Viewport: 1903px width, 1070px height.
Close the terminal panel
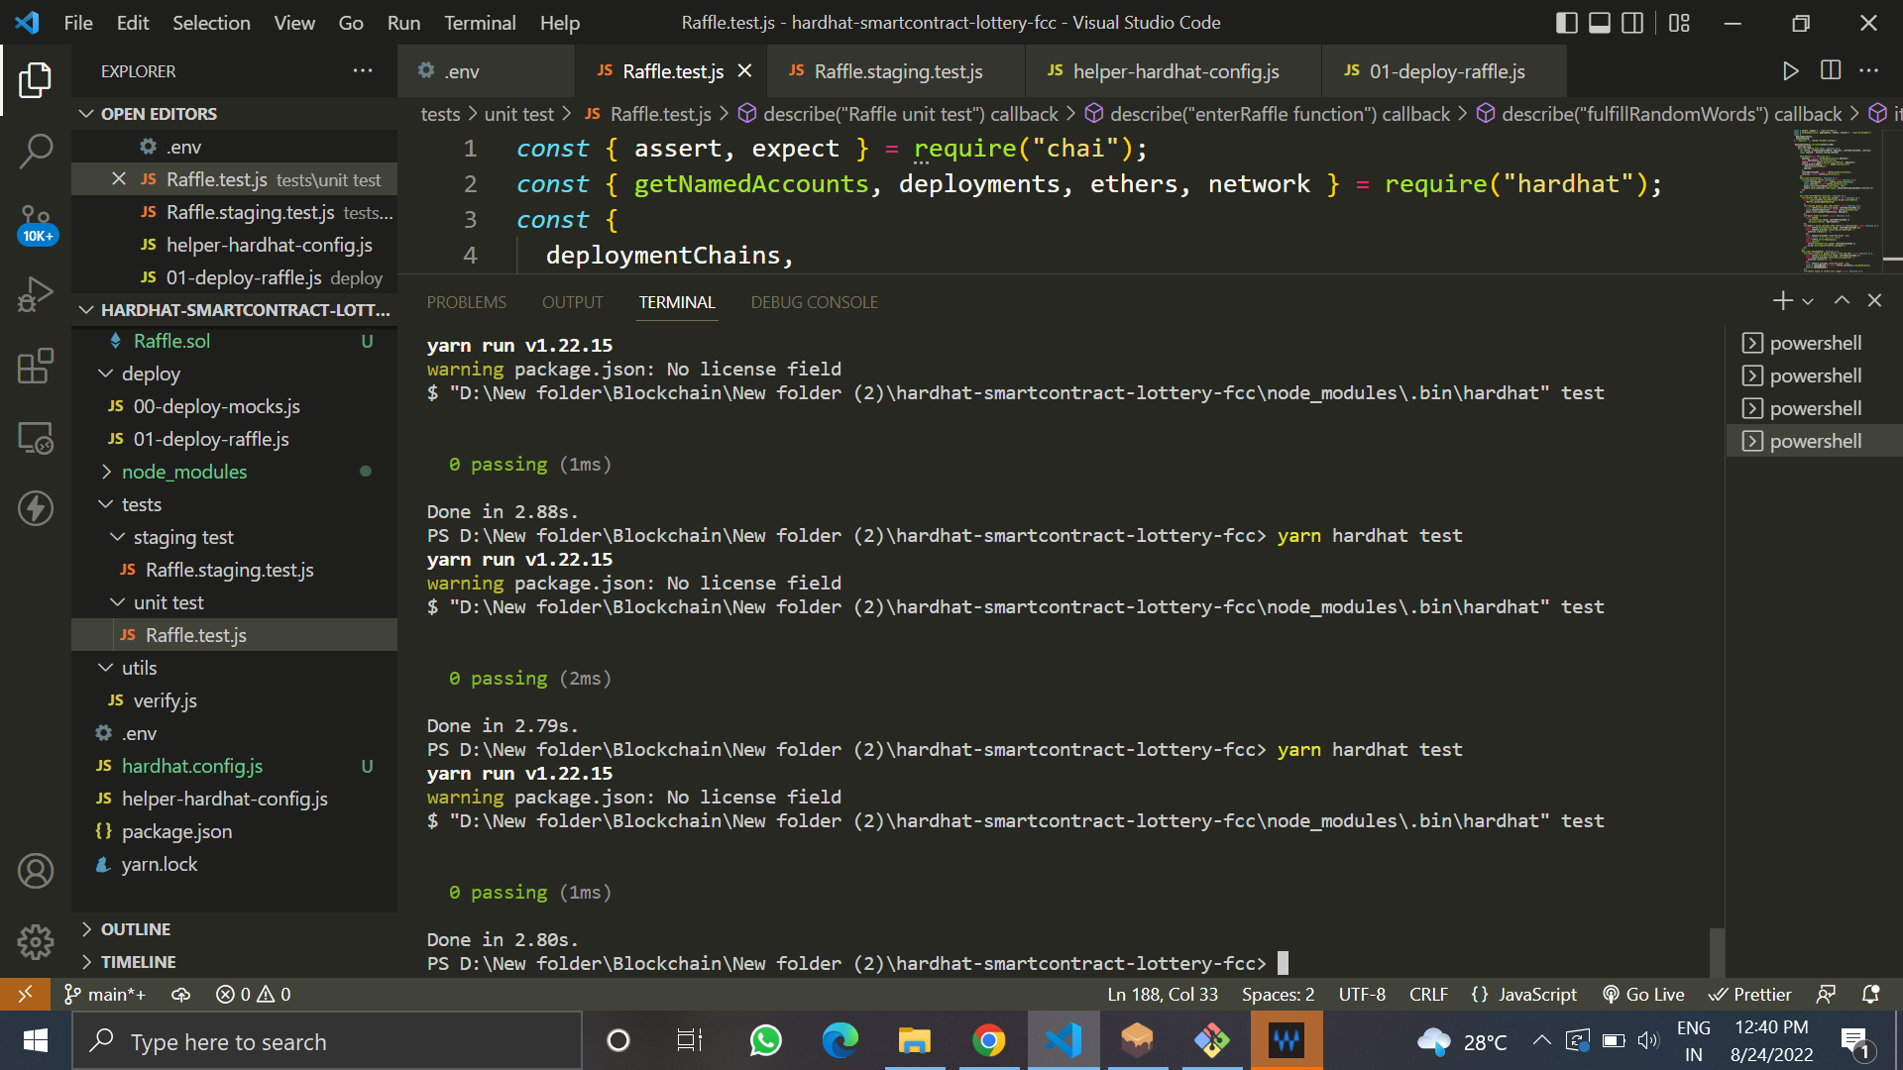pyautogui.click(x=1874, y=301)
